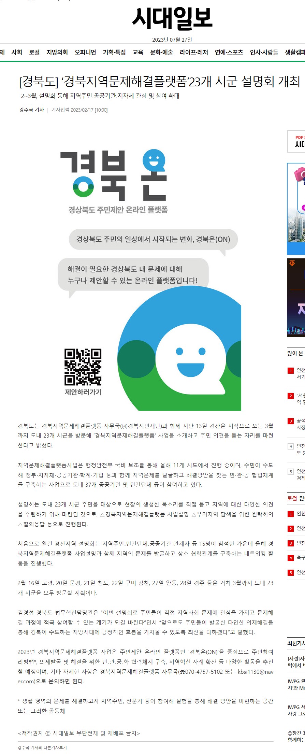Select the 문화·예술 menu item
This screenshot has width=305, height=756.
pos(161,52)
